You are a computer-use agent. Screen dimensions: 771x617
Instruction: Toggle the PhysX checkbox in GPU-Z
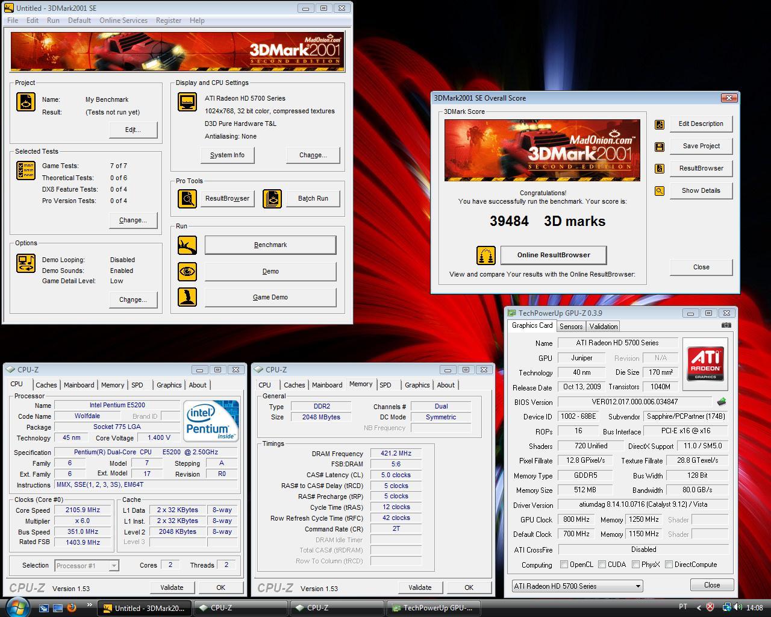click(x=635, y=565)
